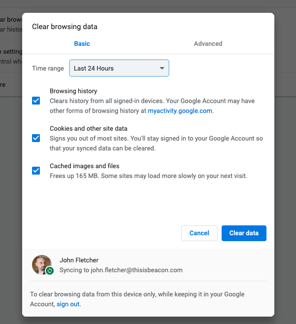Click the Time range label
Image resolution: width=296 pixels, height=324 pixels.
pyautogui.click(x=48, y=69)
